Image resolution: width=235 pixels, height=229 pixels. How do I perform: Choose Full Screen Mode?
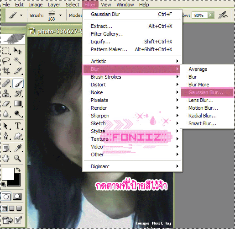tap(19, 208)
